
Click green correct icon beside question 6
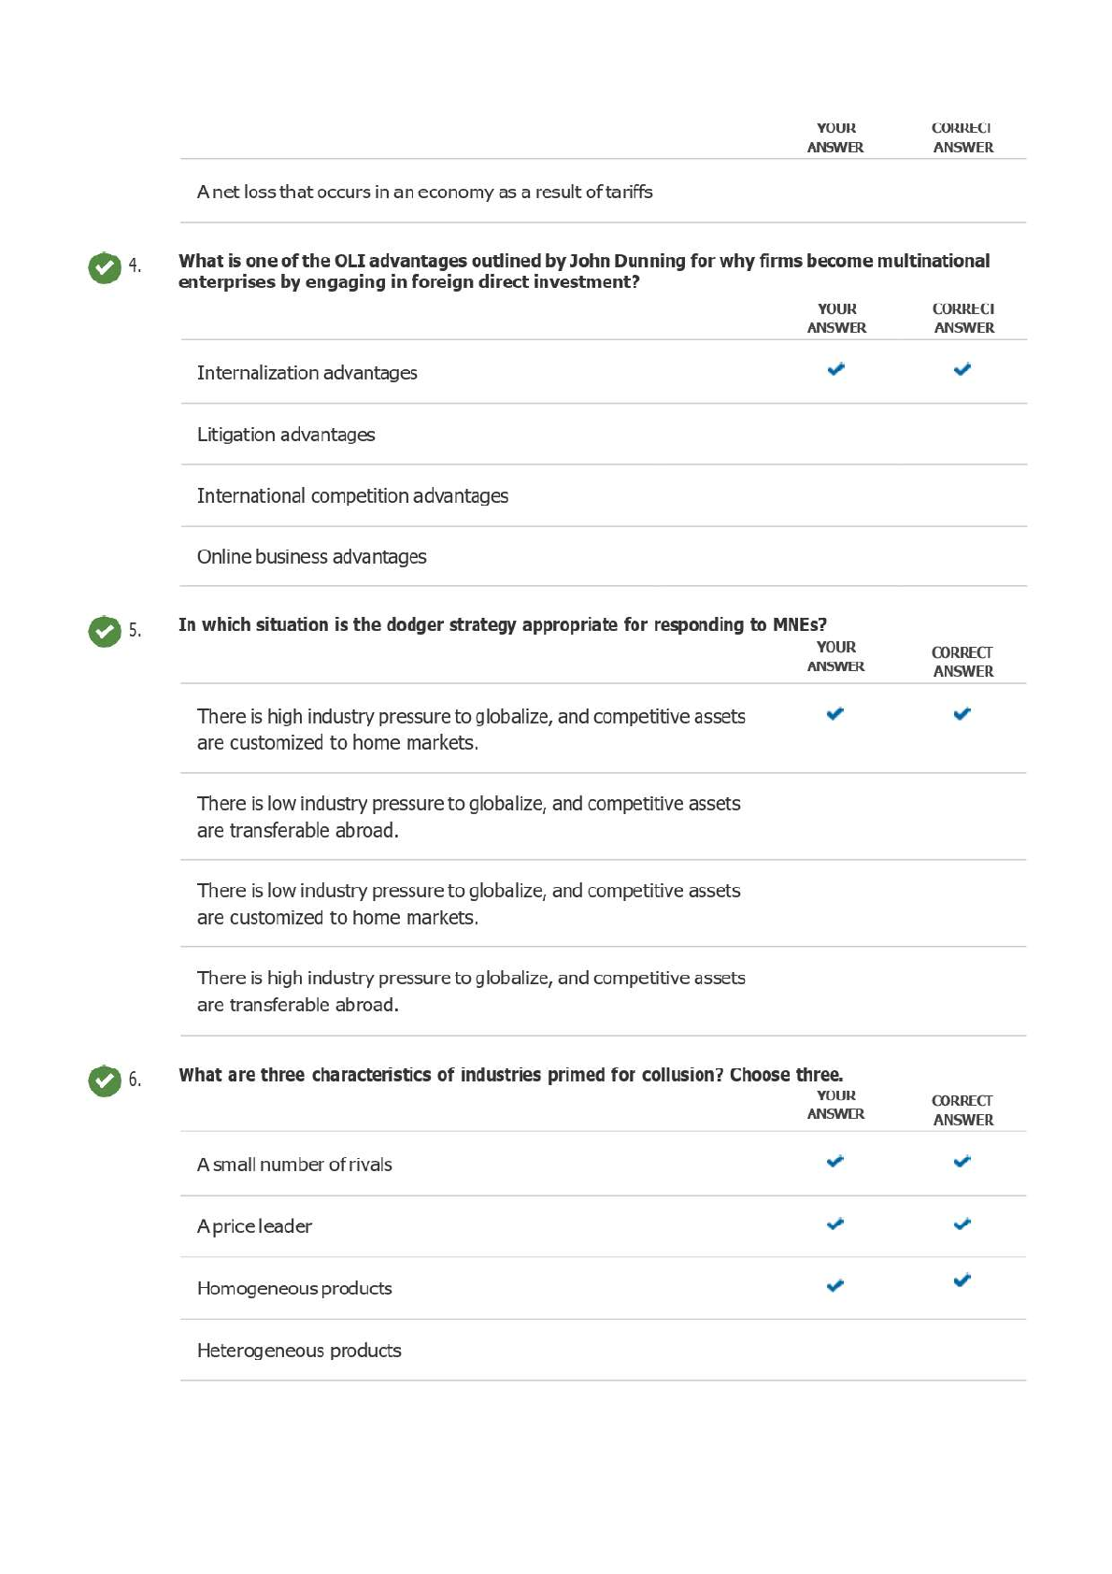click(x=105, y=1080)
